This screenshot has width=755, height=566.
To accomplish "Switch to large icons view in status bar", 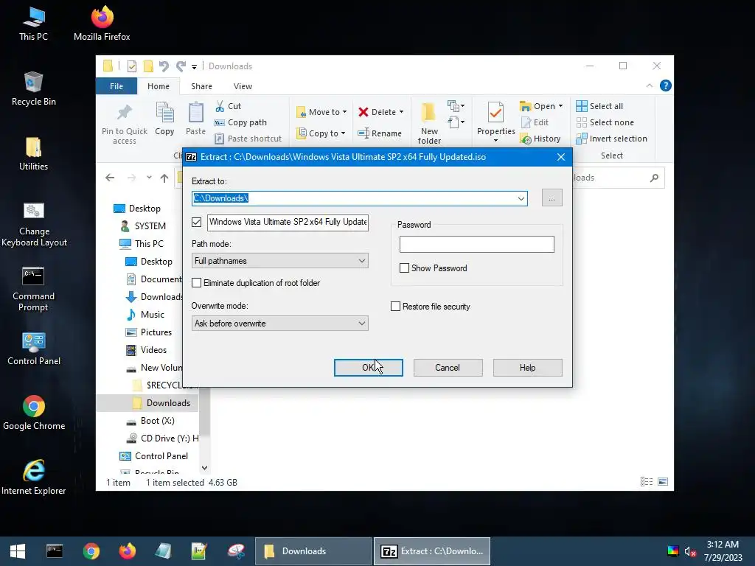I will click(663, 482).
